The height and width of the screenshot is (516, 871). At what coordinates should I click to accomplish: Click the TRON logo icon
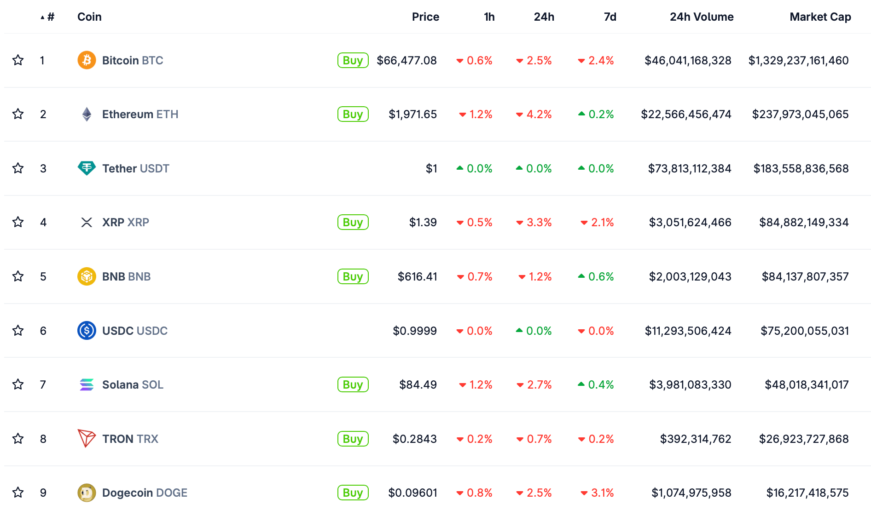[87, 438]
